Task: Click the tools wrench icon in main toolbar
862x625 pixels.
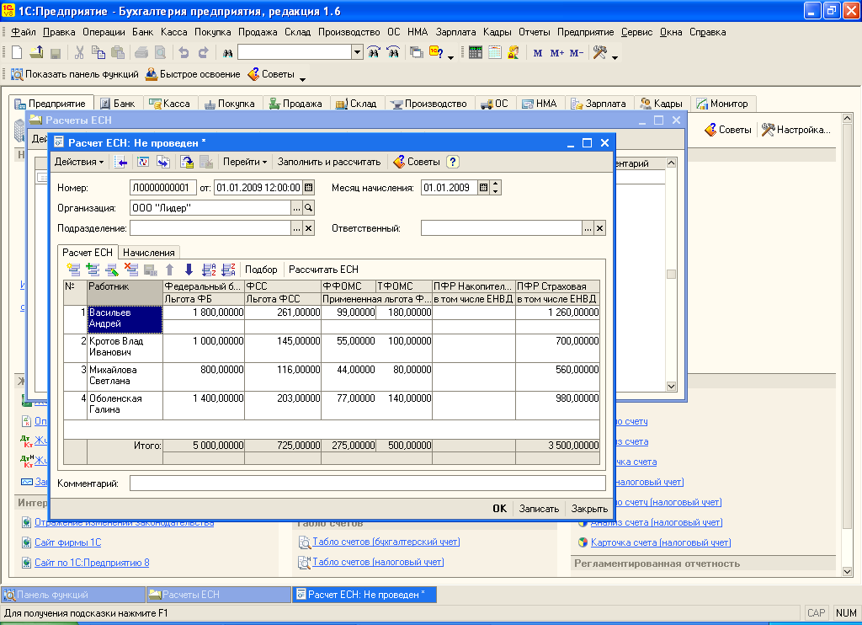Action: [x=599, y=52]
